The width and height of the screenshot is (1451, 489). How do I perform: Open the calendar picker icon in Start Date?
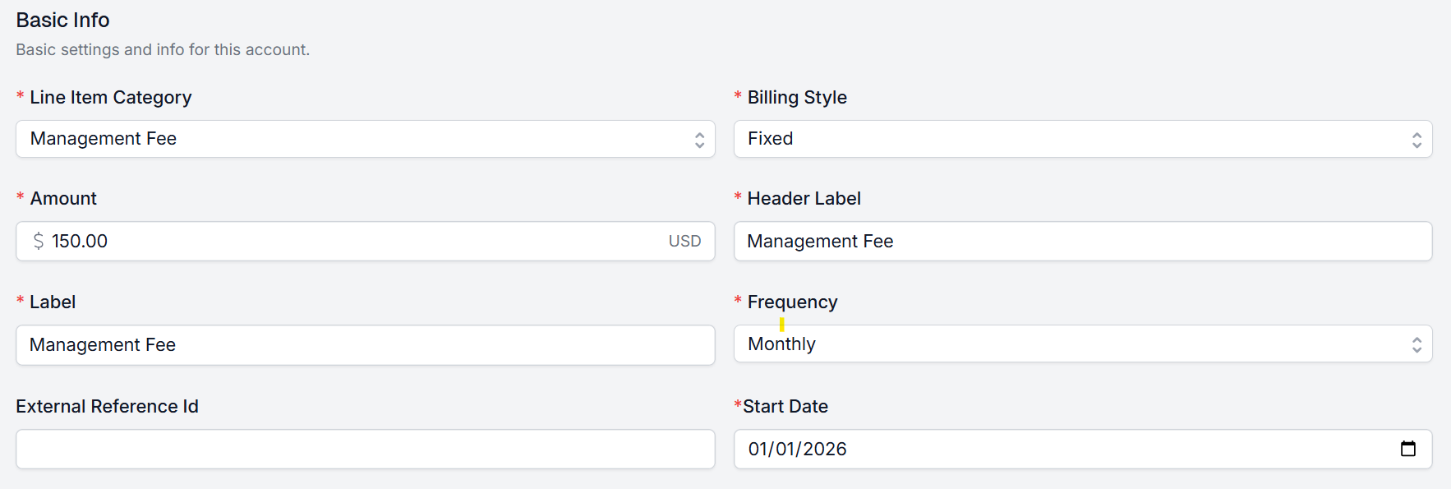coord(1407,449)
